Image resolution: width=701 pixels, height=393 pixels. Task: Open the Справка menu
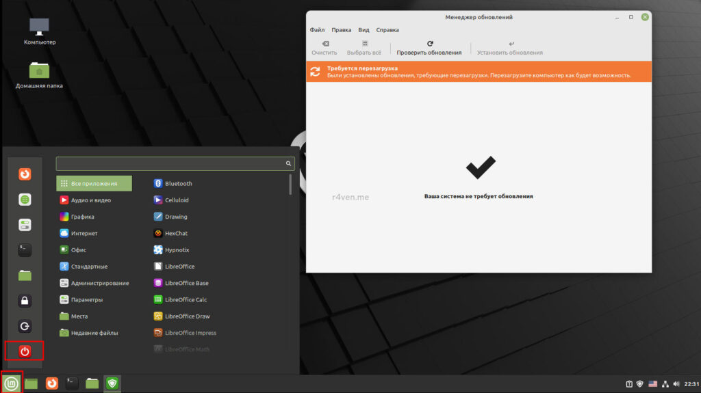click(387, 30)
